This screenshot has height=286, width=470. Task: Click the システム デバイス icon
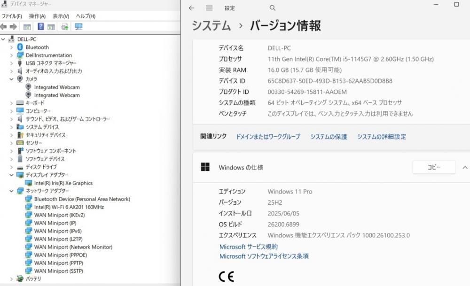pos(20,127)
